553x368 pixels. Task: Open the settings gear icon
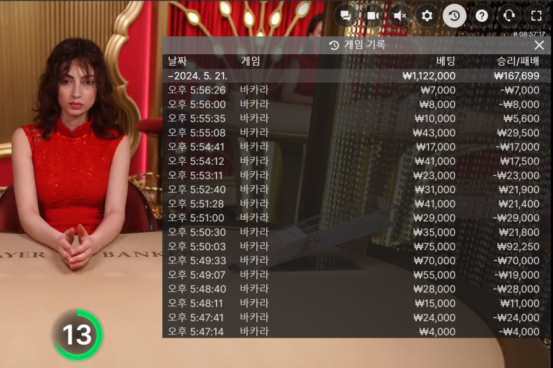[x=427, y=16]
